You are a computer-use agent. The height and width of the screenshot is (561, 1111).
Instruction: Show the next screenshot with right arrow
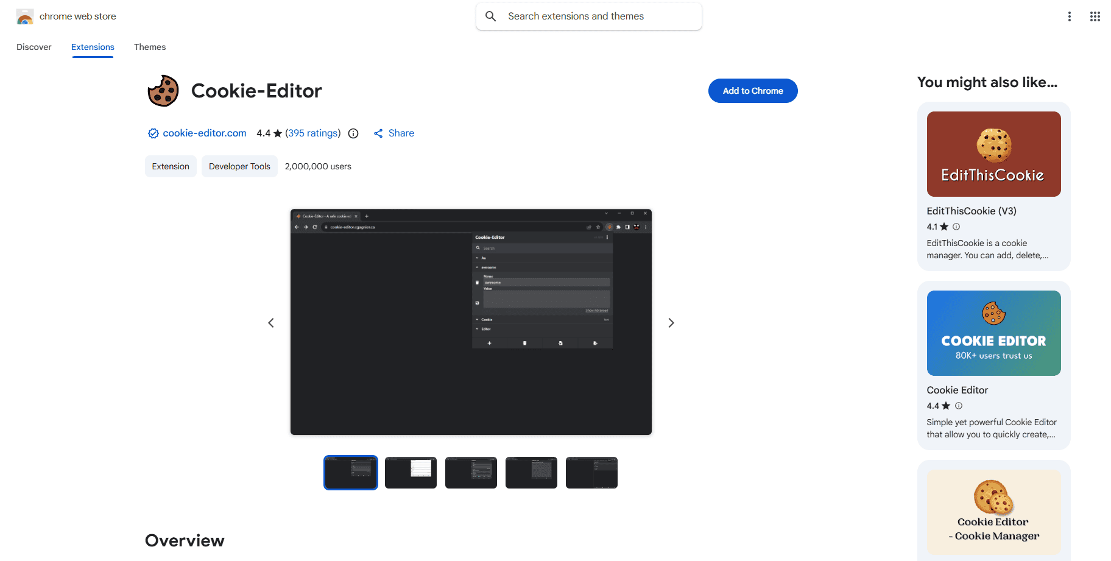(671, 323)
